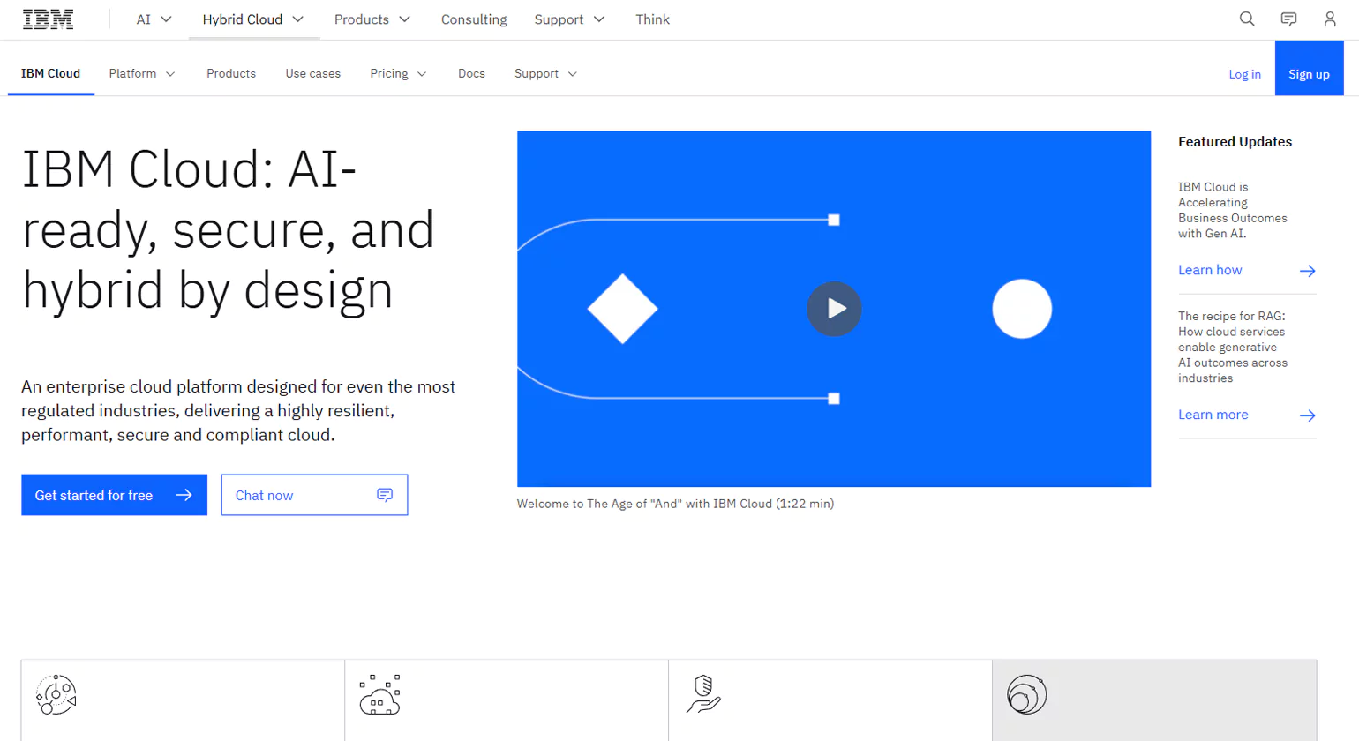Click Get started for free button
This screenshot has height=741, width=1359.
tap(114, 495)
